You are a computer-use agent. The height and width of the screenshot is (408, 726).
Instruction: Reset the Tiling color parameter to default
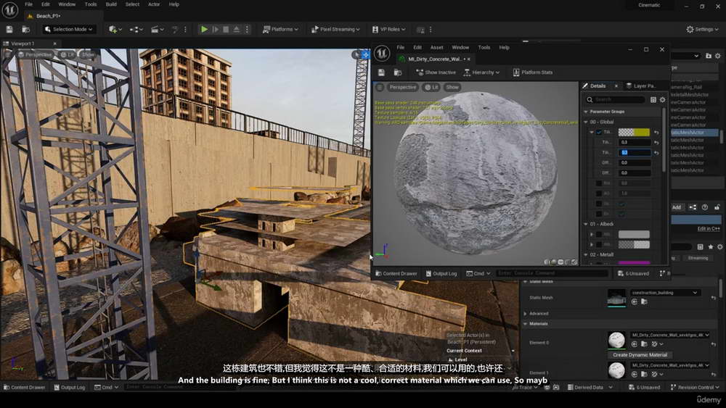(x=656, y=133)
